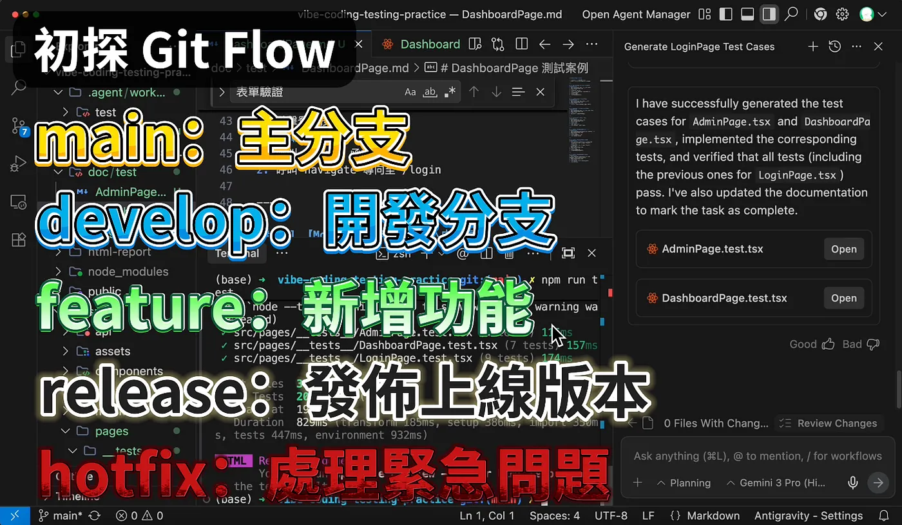Toggle the agent side panel visibility
Image resolution: width=902 pixels, height=525 pixels.
(x=769, y=14)
